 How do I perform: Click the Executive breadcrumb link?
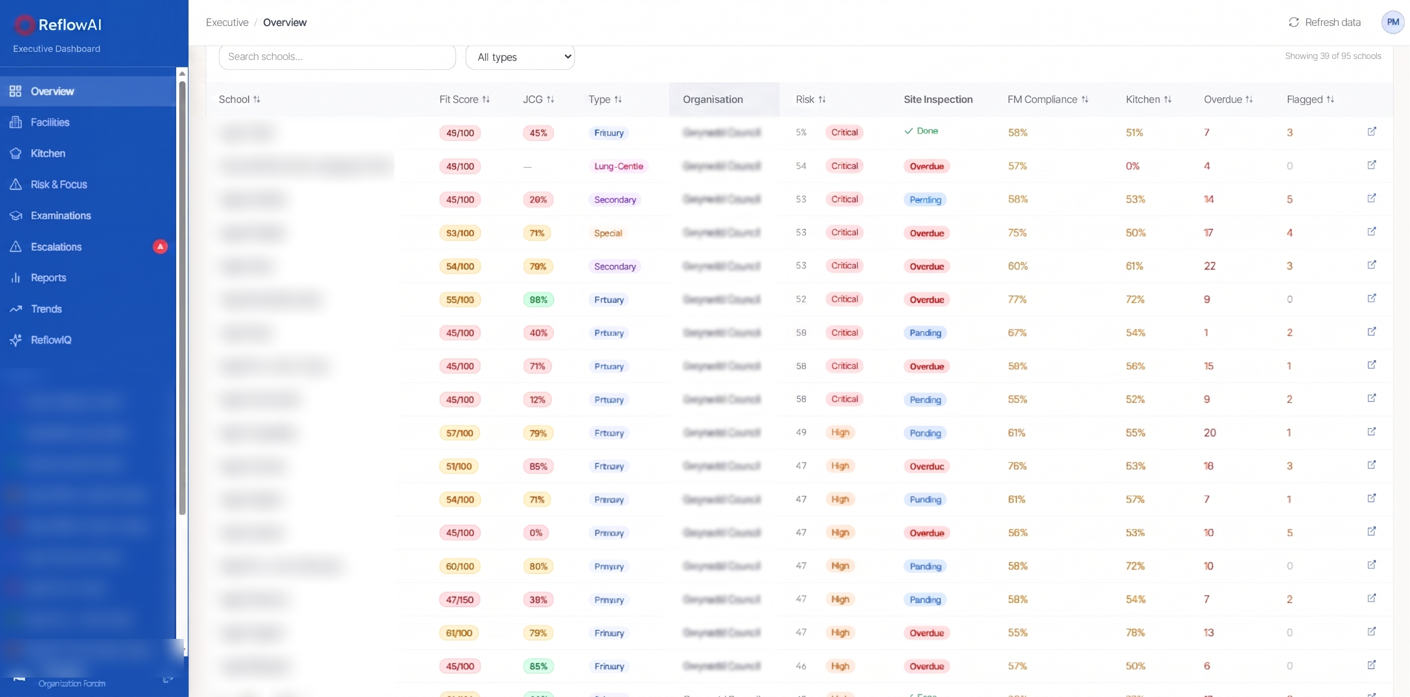[227, 22]
